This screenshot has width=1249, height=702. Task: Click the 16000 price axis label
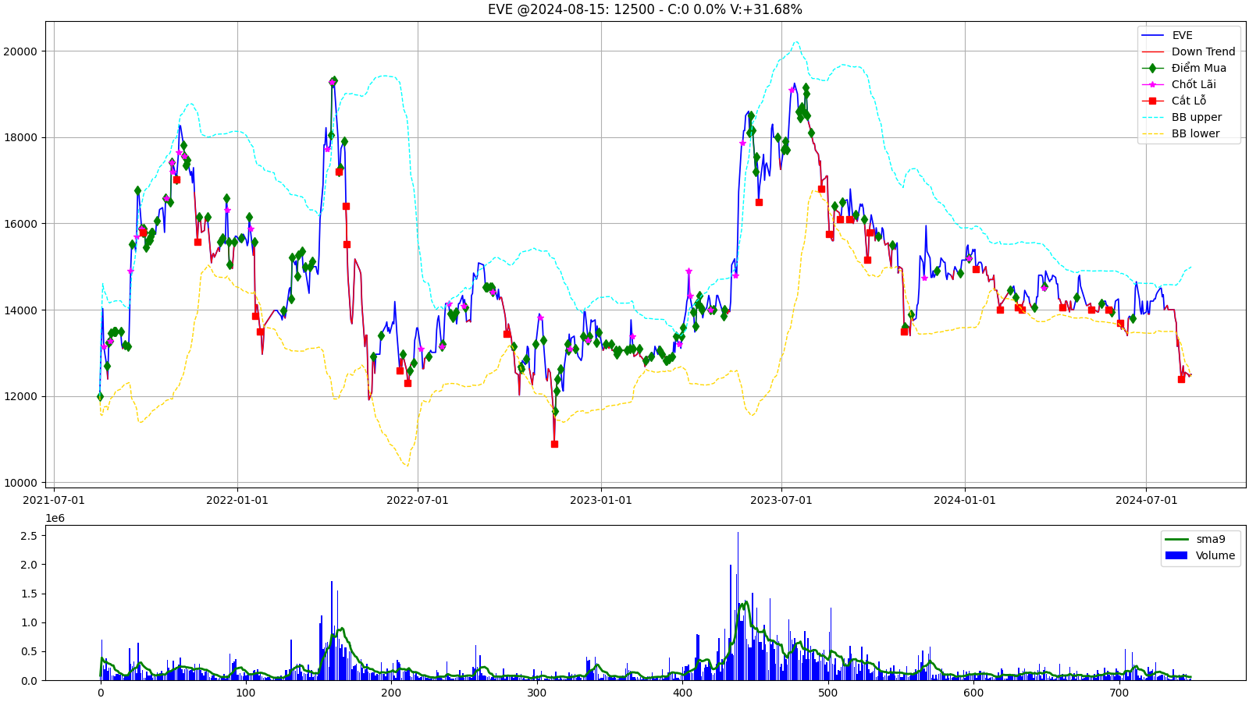[x=22, y=224]
